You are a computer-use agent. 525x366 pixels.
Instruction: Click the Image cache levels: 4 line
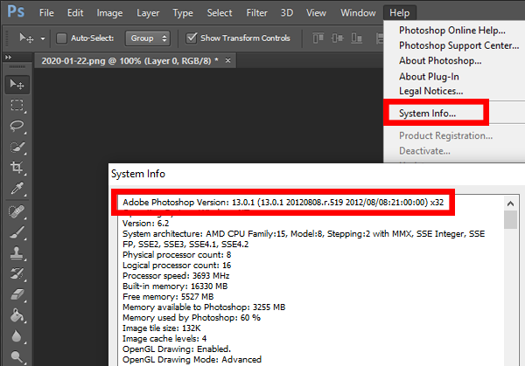[164, 339]
